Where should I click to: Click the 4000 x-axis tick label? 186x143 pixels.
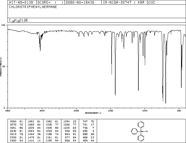point(8,111)
